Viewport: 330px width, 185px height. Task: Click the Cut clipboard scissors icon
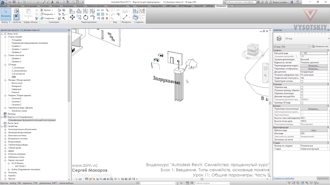pyautogui.click(x=37, y=10)
